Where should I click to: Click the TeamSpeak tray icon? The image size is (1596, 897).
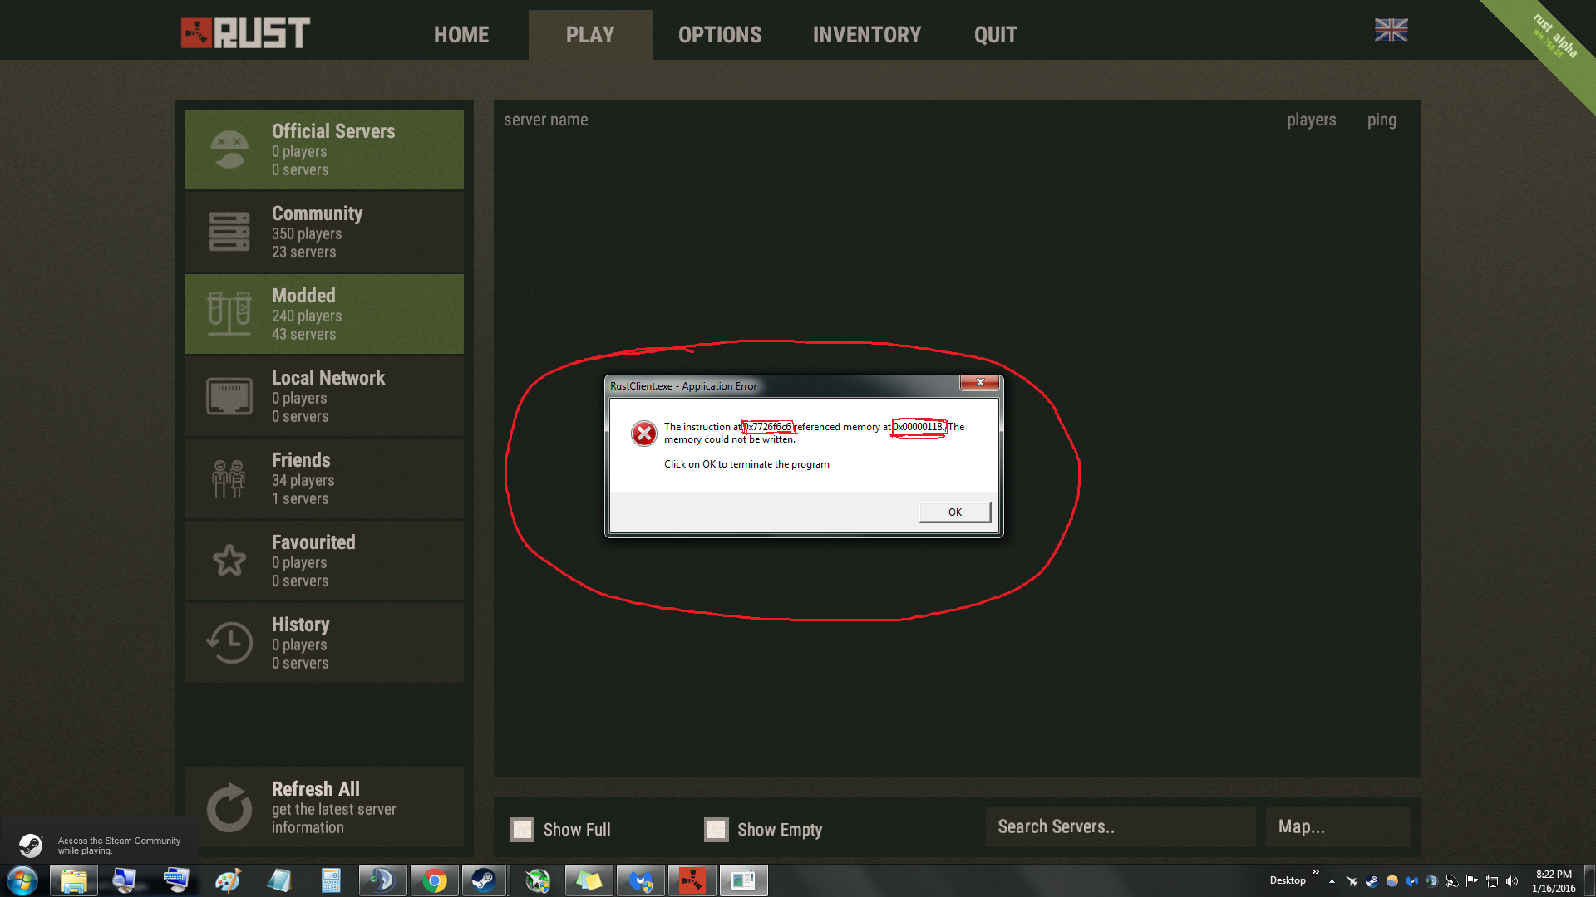1431,881
